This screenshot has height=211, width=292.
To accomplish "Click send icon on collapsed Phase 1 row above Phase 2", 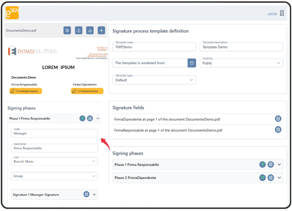I will (x=263, y=165).
